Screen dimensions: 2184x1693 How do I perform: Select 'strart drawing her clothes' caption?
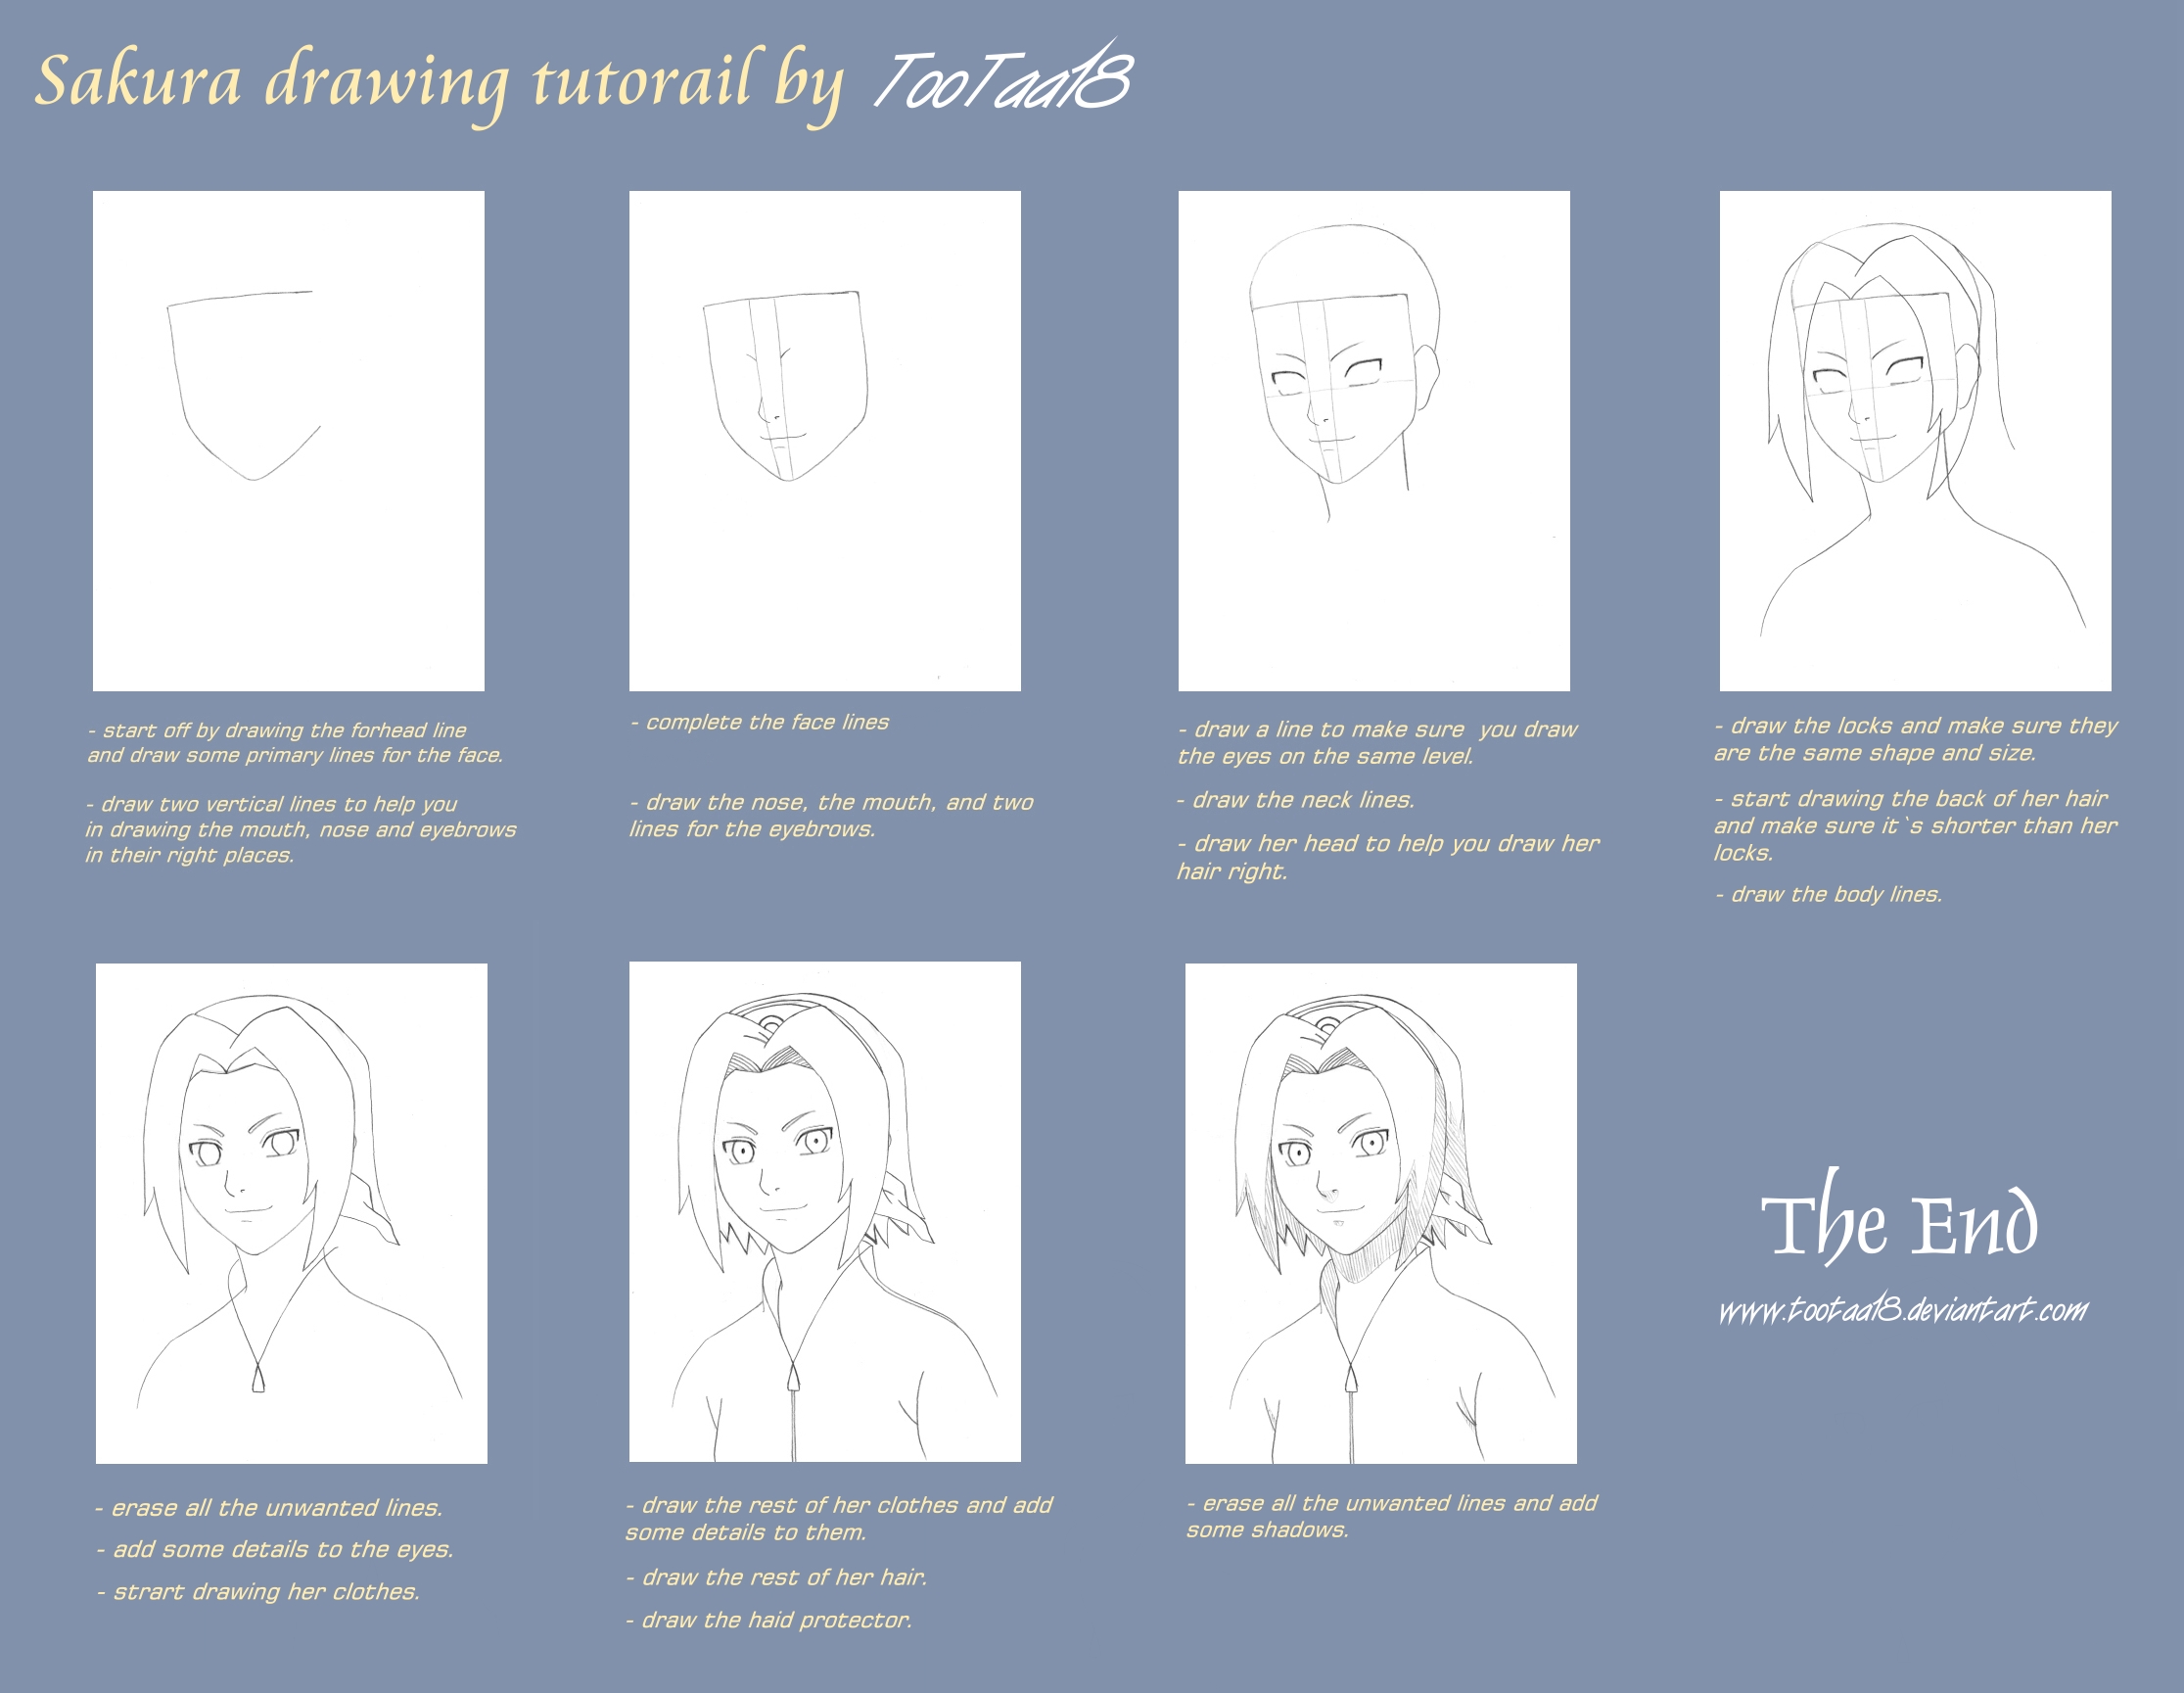point(258,1591)
